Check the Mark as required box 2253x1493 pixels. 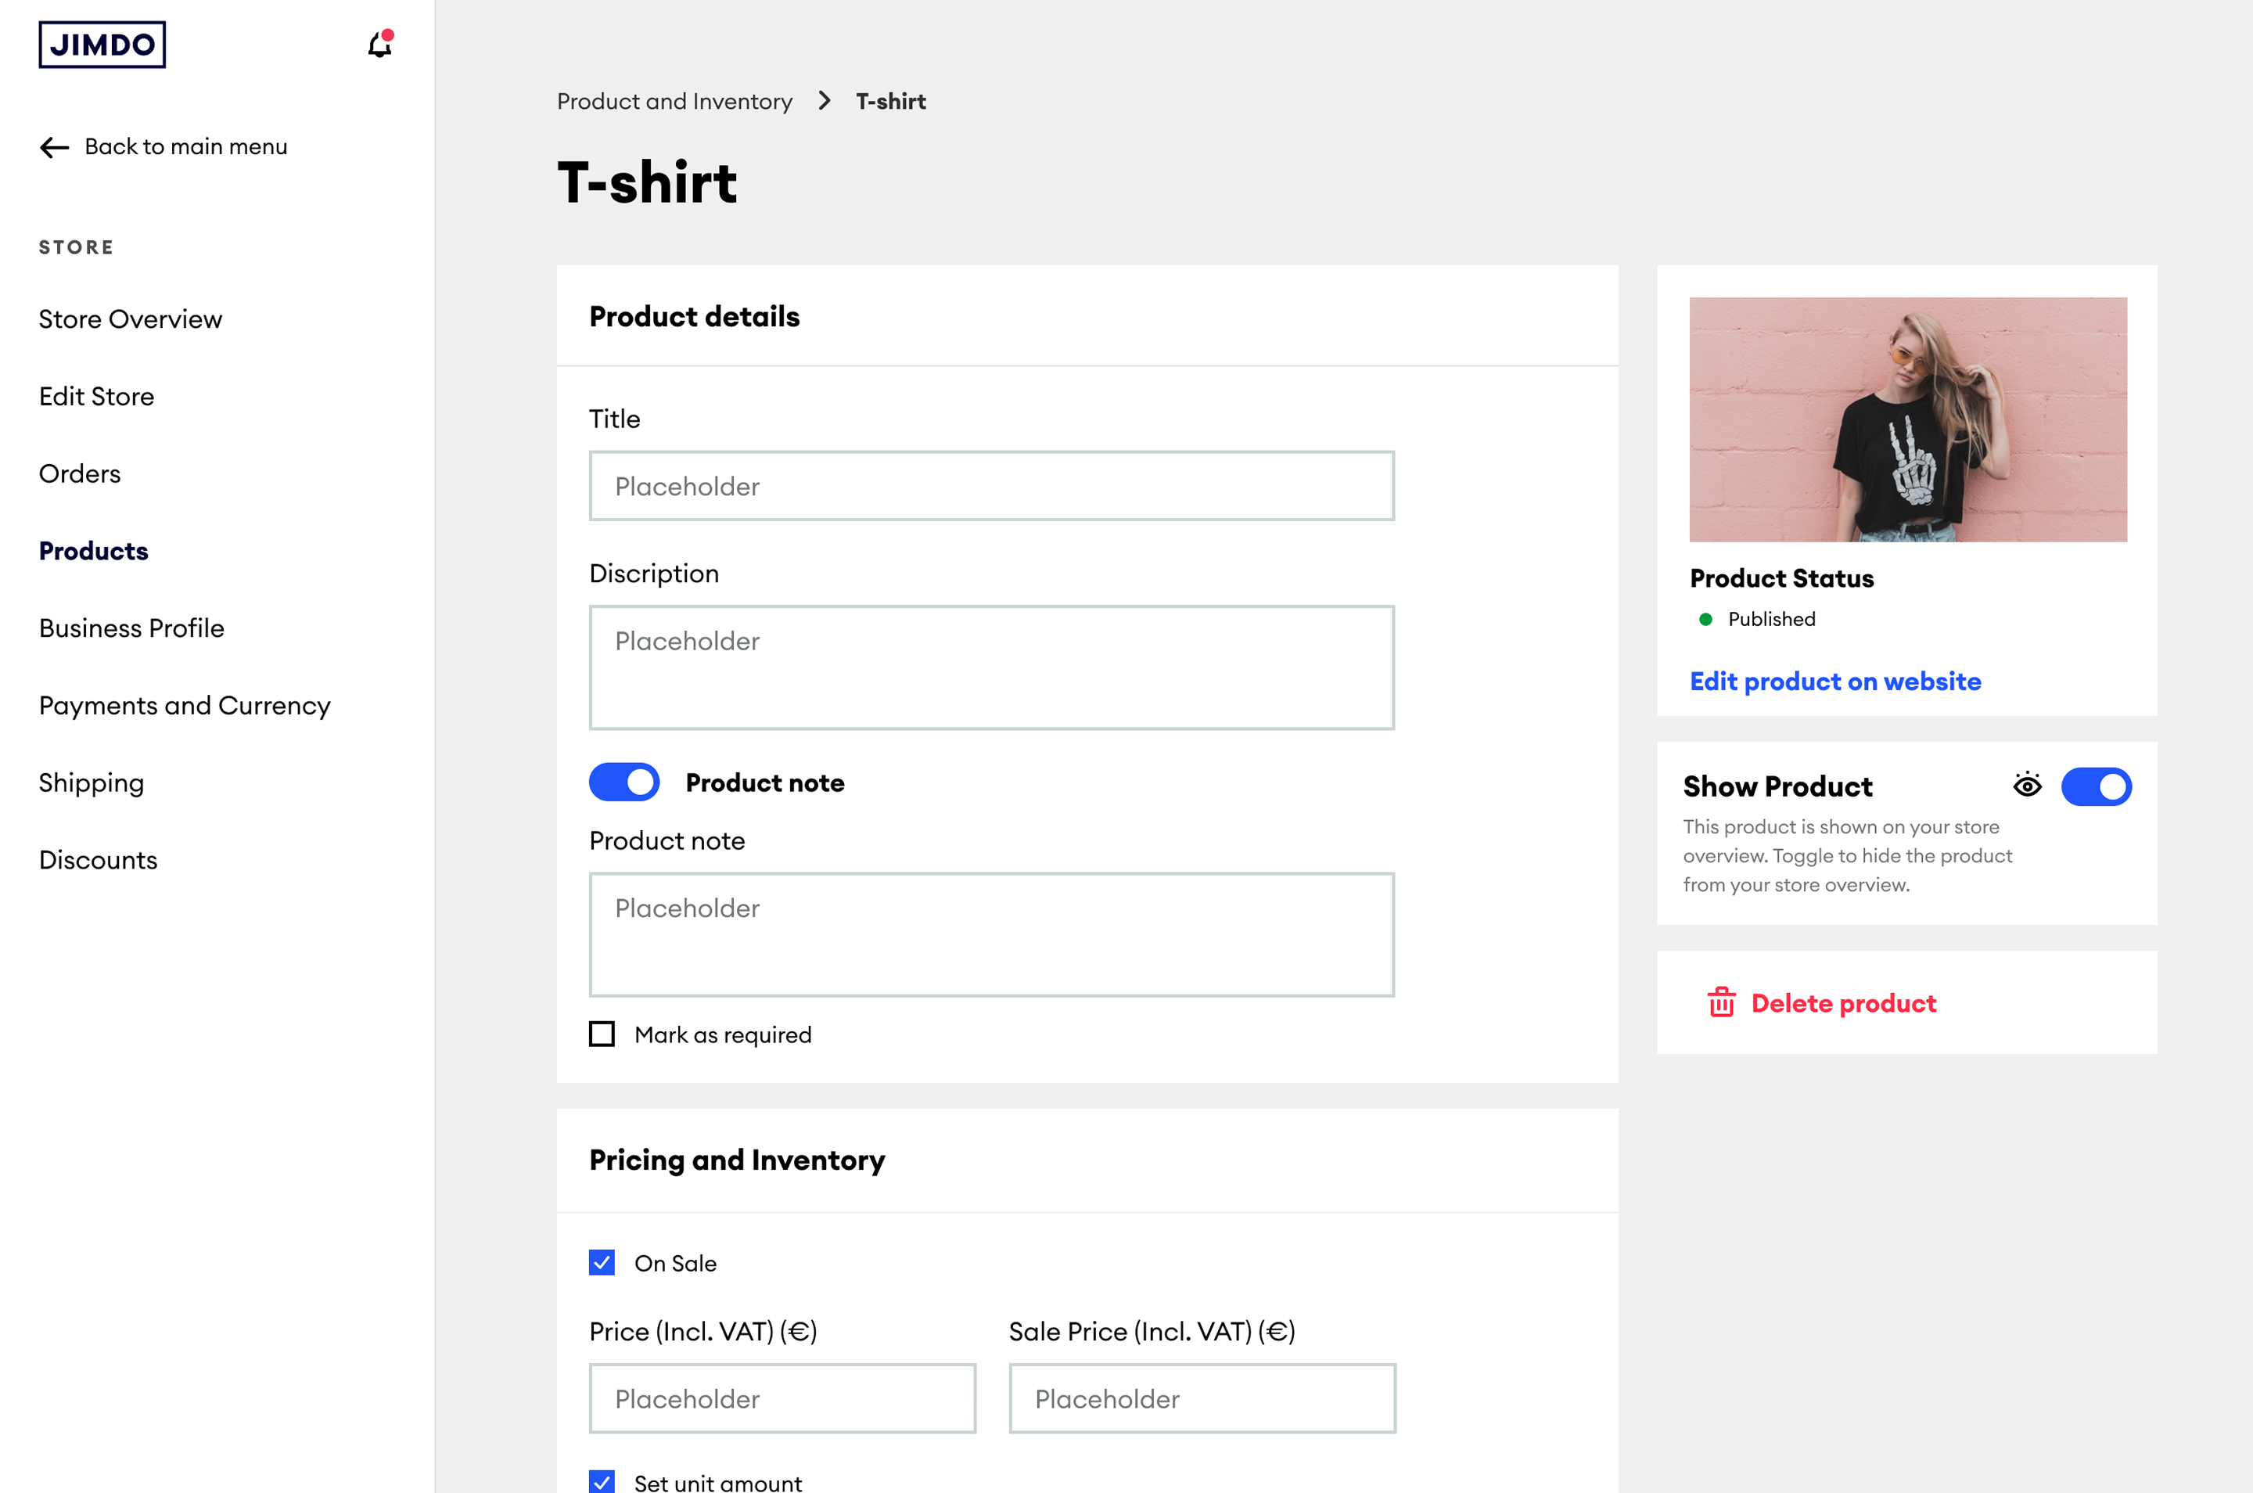point(602,1034)
